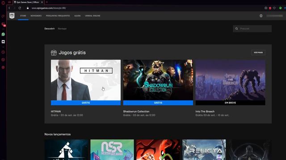Viewport: 286px width, 160px height.
Task: Bookmark page with the heart icon
Action: (x=274, y=8)
